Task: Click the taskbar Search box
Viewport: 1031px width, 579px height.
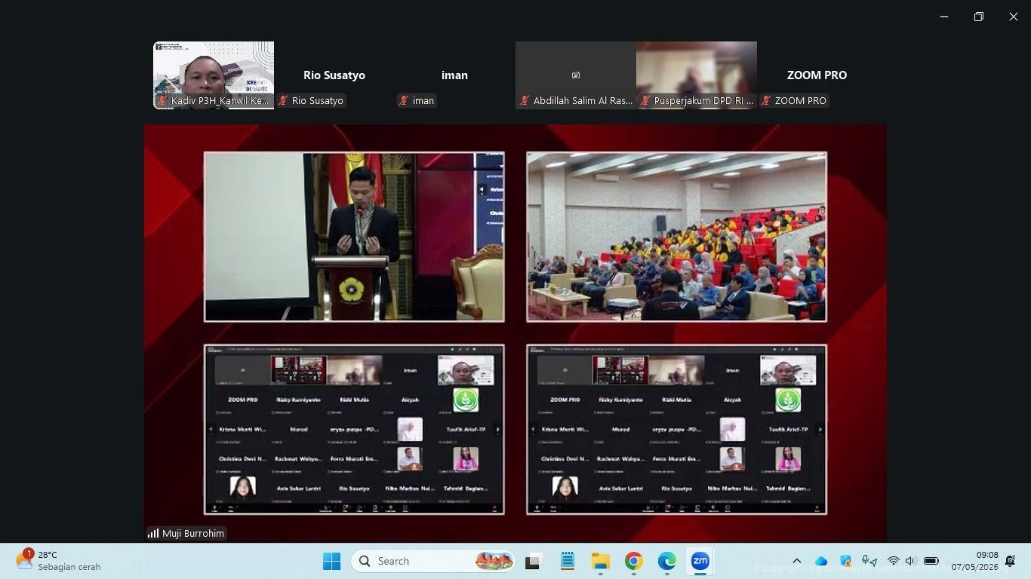Action: (x=433, y=561)
